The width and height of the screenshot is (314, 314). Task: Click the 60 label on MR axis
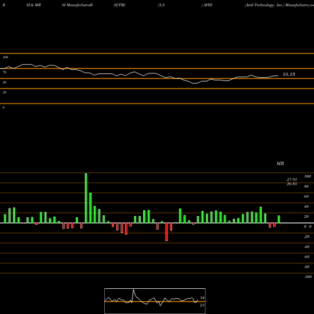(x=306, y=197)
